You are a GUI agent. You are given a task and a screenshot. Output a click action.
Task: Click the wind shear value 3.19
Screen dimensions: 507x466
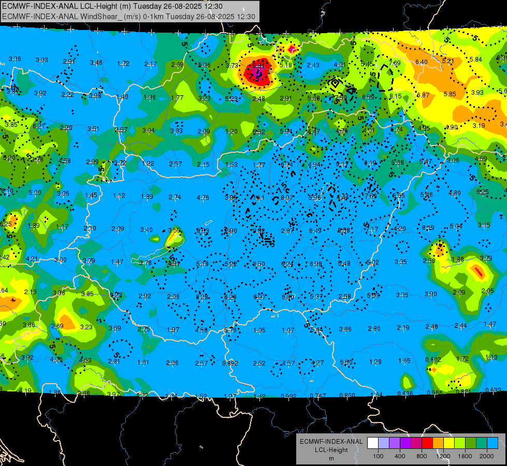pyautogui.click(x=479, y=126)
